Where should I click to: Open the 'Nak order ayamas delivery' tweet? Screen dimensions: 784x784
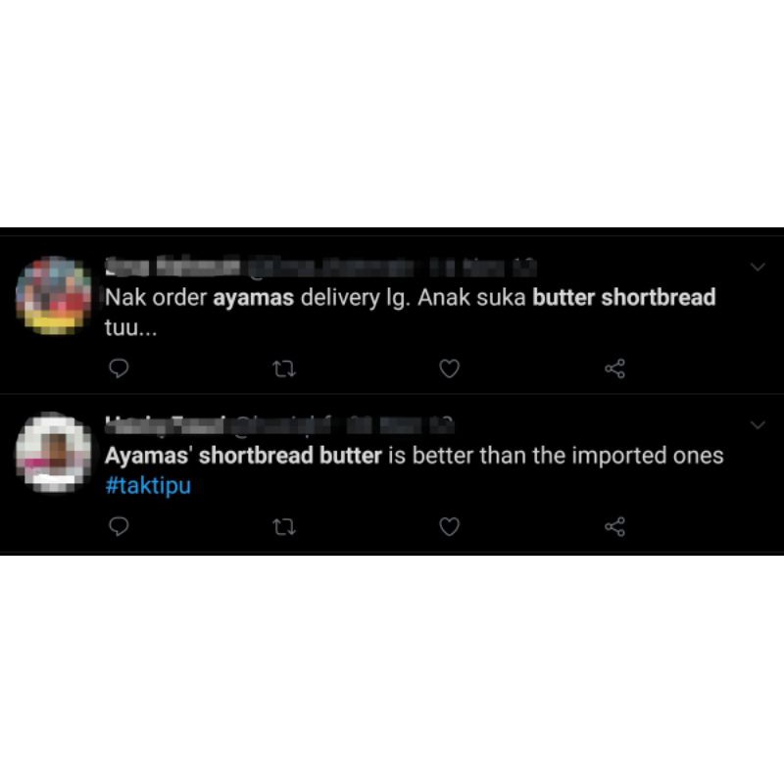(x=410, y=313)
